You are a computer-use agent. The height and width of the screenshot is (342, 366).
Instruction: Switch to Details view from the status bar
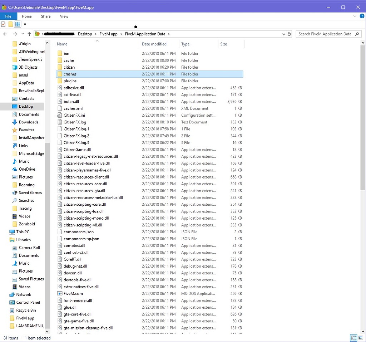[x=353, y=338]
